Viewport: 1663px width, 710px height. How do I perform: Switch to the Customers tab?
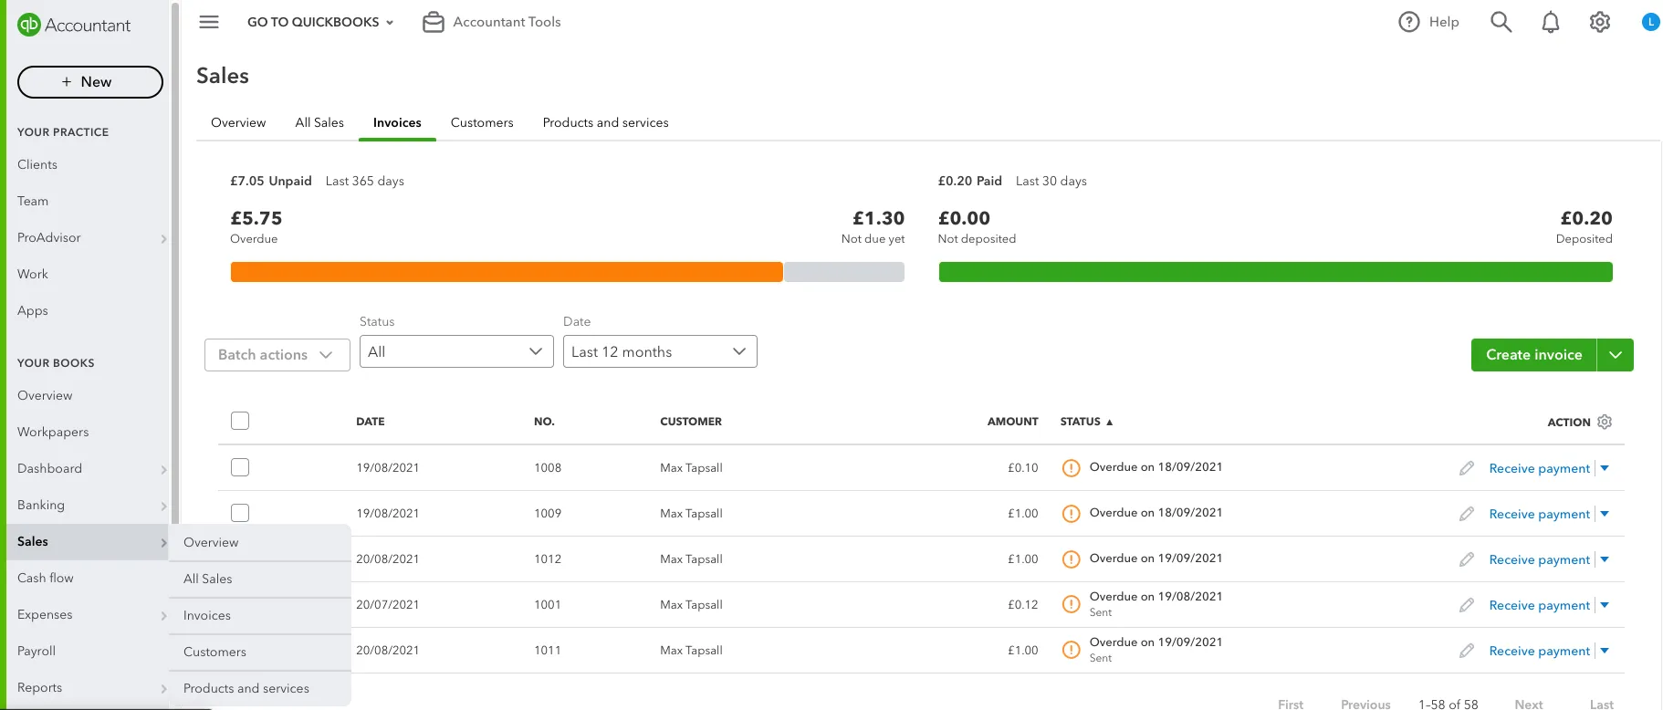pyautogui.click(x=482, y=122)
